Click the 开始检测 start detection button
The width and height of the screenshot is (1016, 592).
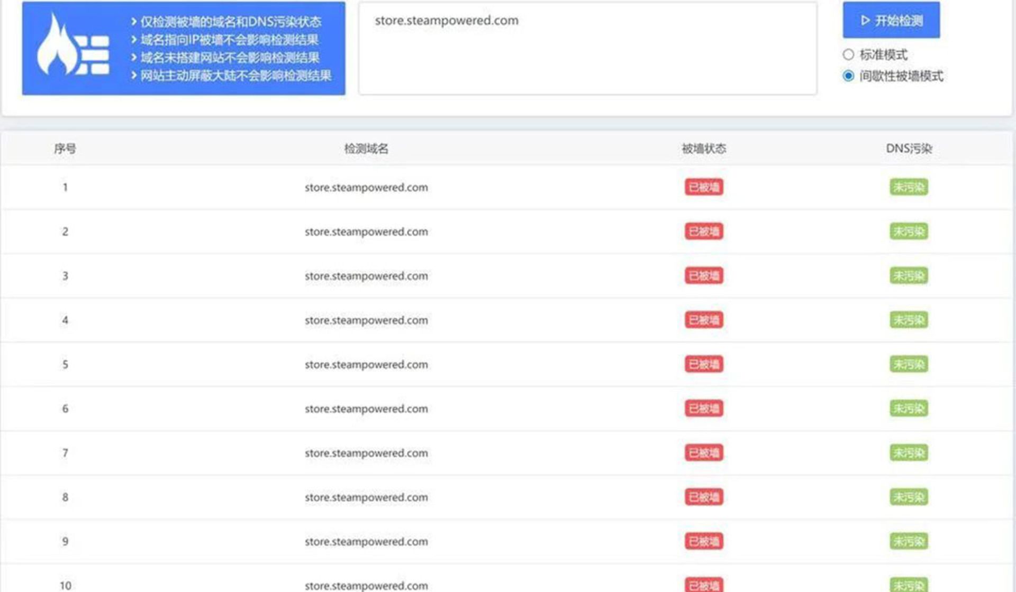tap(891, 21)
